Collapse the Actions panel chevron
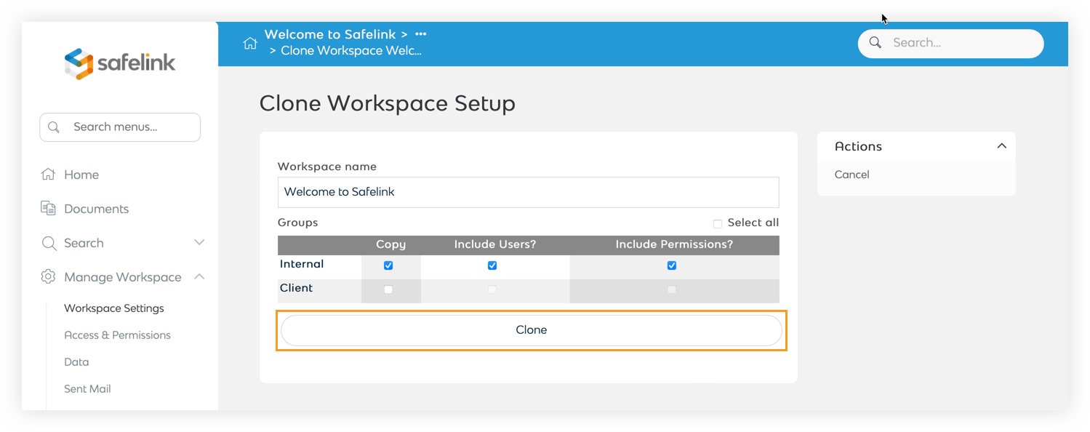Screen dimensions: 1090x432 coord(1001,146)
